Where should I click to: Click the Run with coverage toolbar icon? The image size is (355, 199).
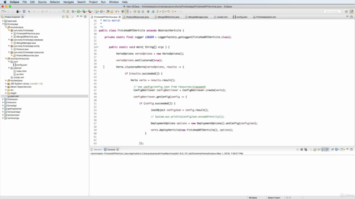(x=84, y=12)
